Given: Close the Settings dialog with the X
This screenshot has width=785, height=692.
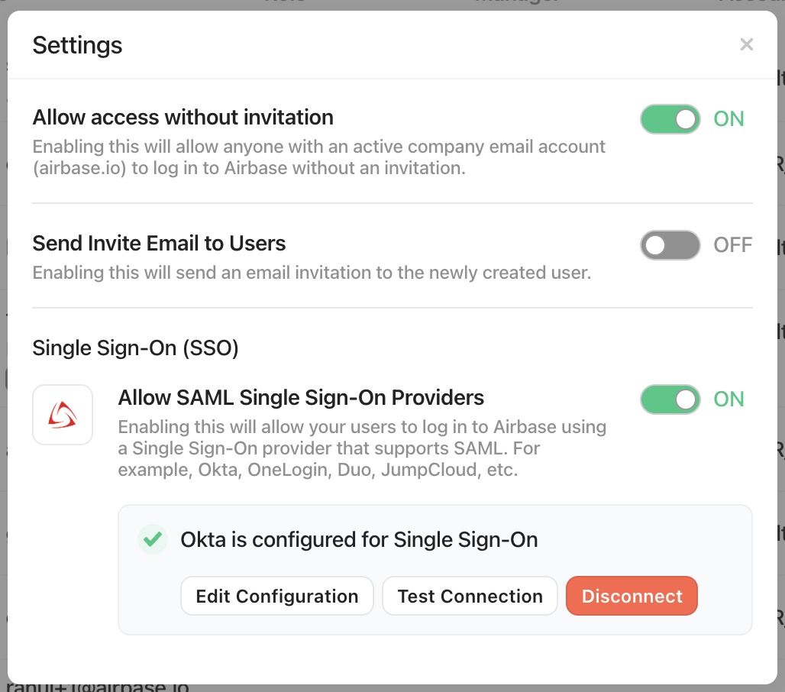Looking at the screenshot, I should coord(747,44).
